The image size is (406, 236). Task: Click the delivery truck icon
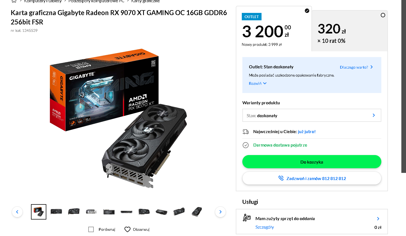(x=246, y=132)
